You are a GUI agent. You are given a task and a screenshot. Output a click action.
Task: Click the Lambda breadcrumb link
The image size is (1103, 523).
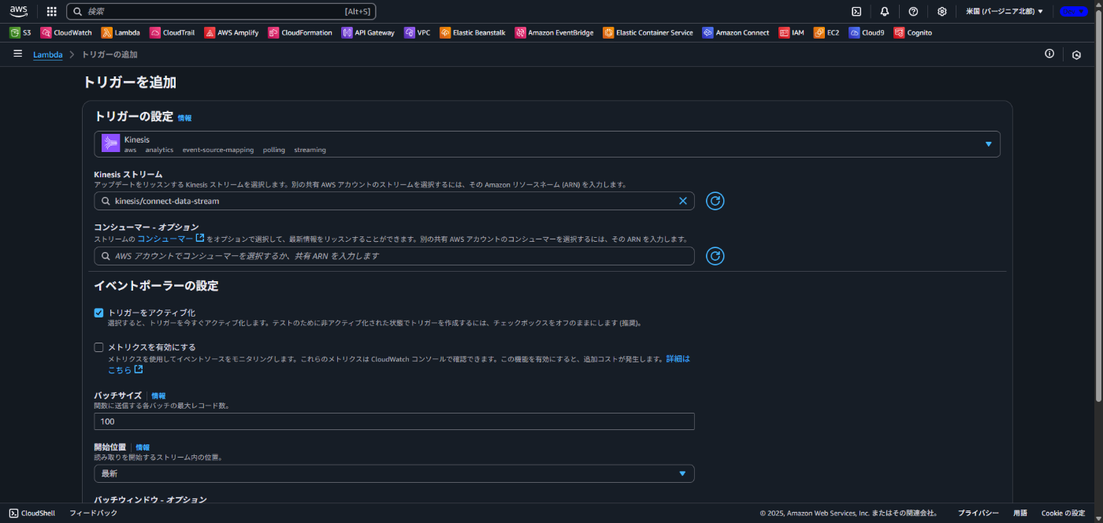tap(48, 54)
